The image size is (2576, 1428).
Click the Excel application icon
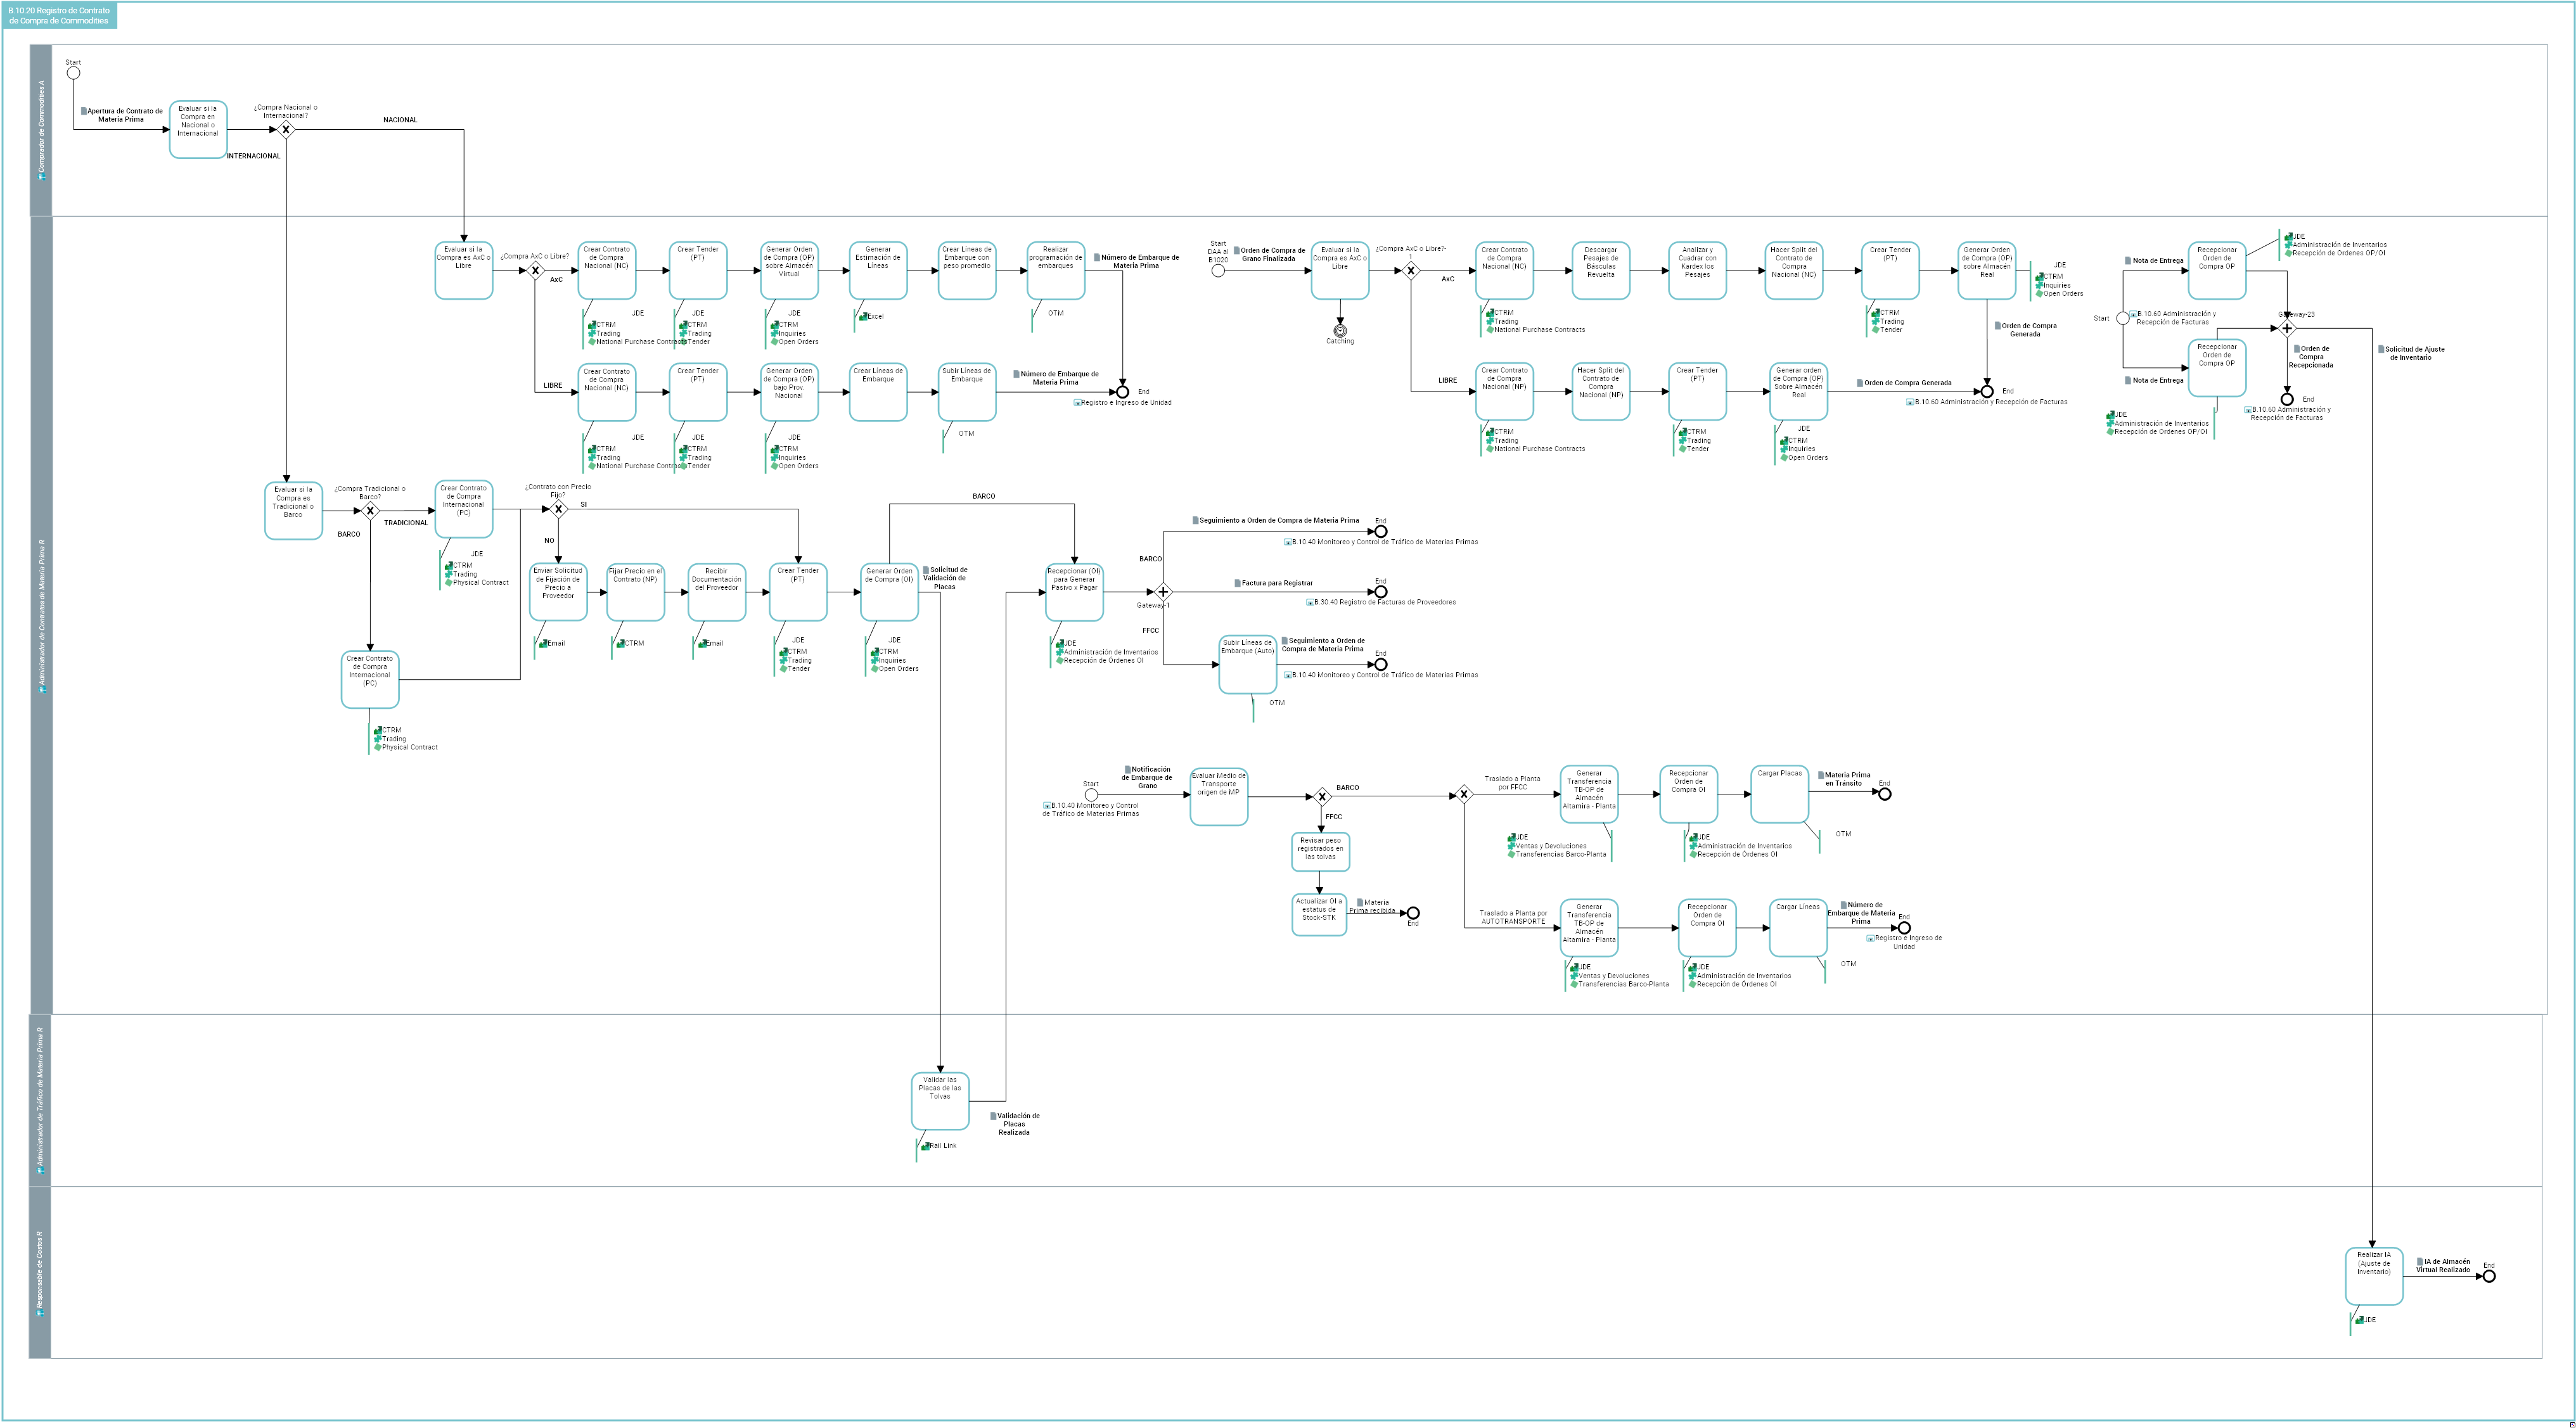pyautogui.click(x=863, y=317)
